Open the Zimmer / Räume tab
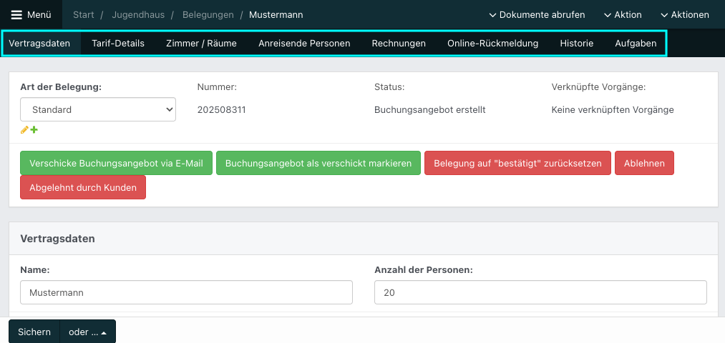This screenshot has width=725, height=343. point(201,44)
